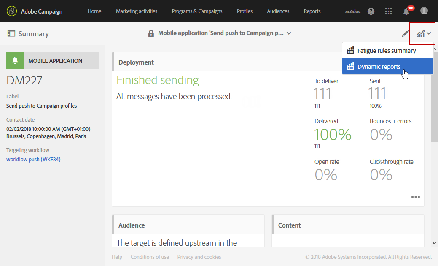The height and width of the screenshot is (266, 438).
Task: Select Dynamic reports menu entry
Action: 388,67
